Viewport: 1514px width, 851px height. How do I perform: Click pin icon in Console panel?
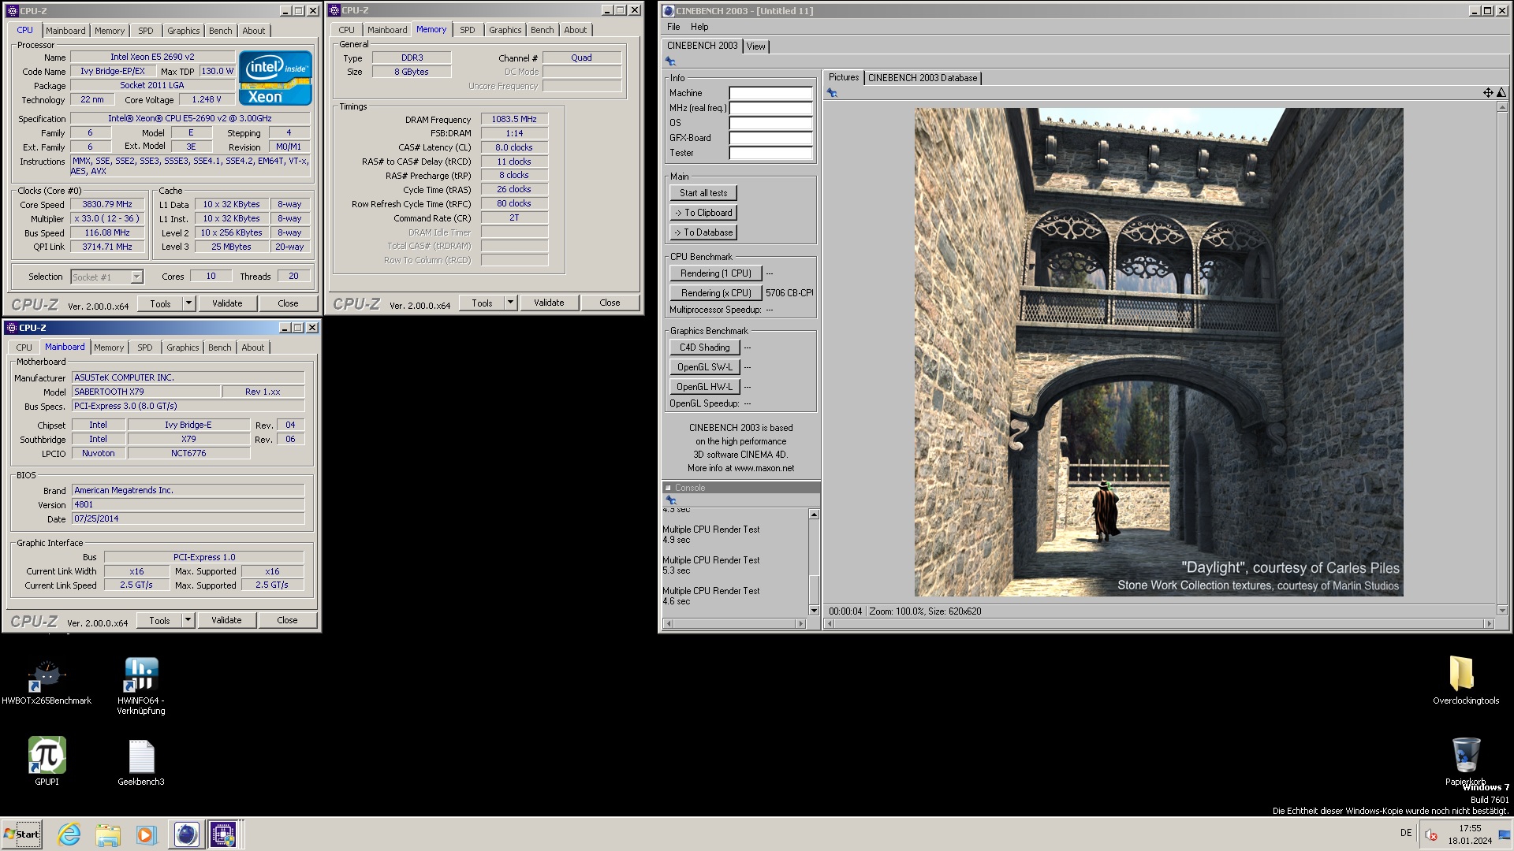coord(671,500)
